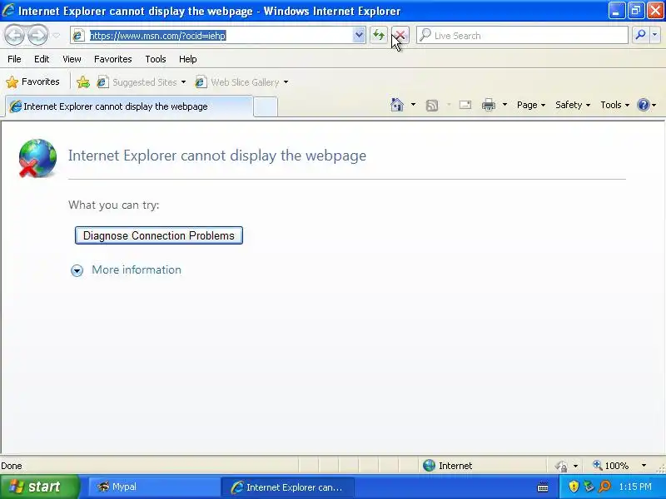The height and width of the screenshot is (499, 666).
Task: Click the Print icon
Action: 489,105
